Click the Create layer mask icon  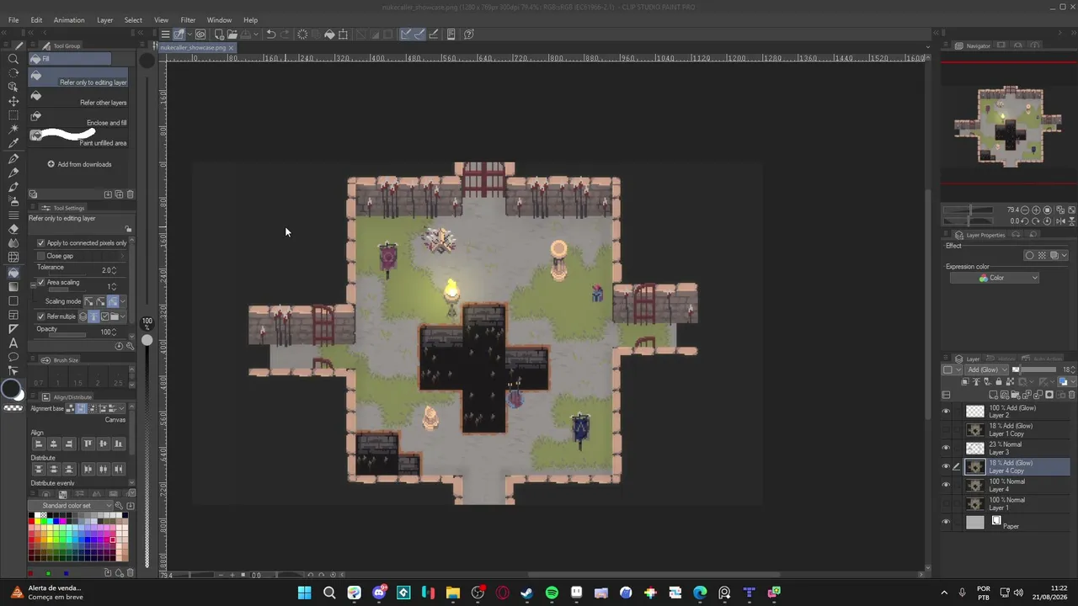(1049, 395)
